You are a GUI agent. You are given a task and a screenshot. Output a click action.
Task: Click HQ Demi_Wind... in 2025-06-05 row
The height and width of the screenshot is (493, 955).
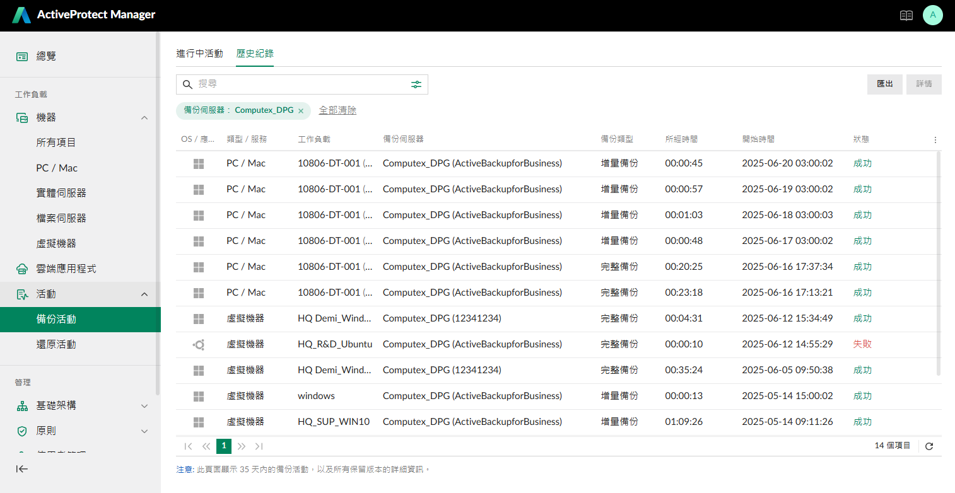click(x=334, y=370)
